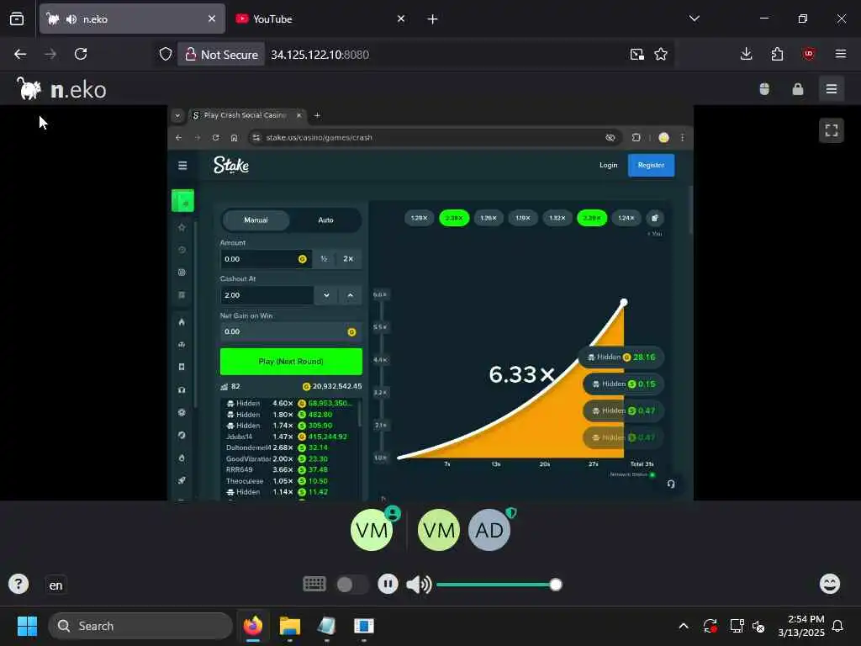Image resolution: width=861 pixels, height=646 pixels.
Task: Click the 1.19× history pill
Action: tap(523, 218)
